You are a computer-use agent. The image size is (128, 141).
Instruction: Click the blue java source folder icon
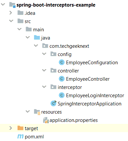pyautogui.click(x=37, y=38)
